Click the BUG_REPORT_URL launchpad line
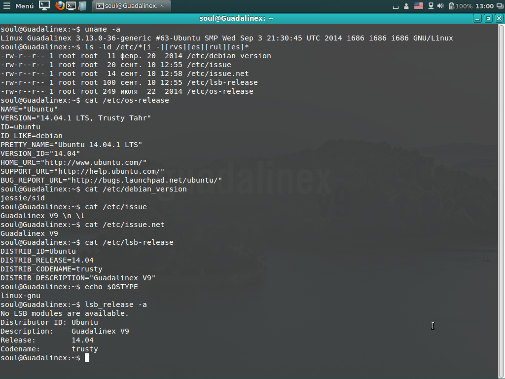Image resolution: width=505 pixels, height=379 pixels. pos(111,180)
